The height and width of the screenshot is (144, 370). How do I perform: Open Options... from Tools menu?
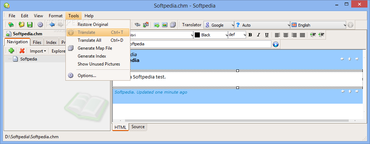[x=98, y=76]
